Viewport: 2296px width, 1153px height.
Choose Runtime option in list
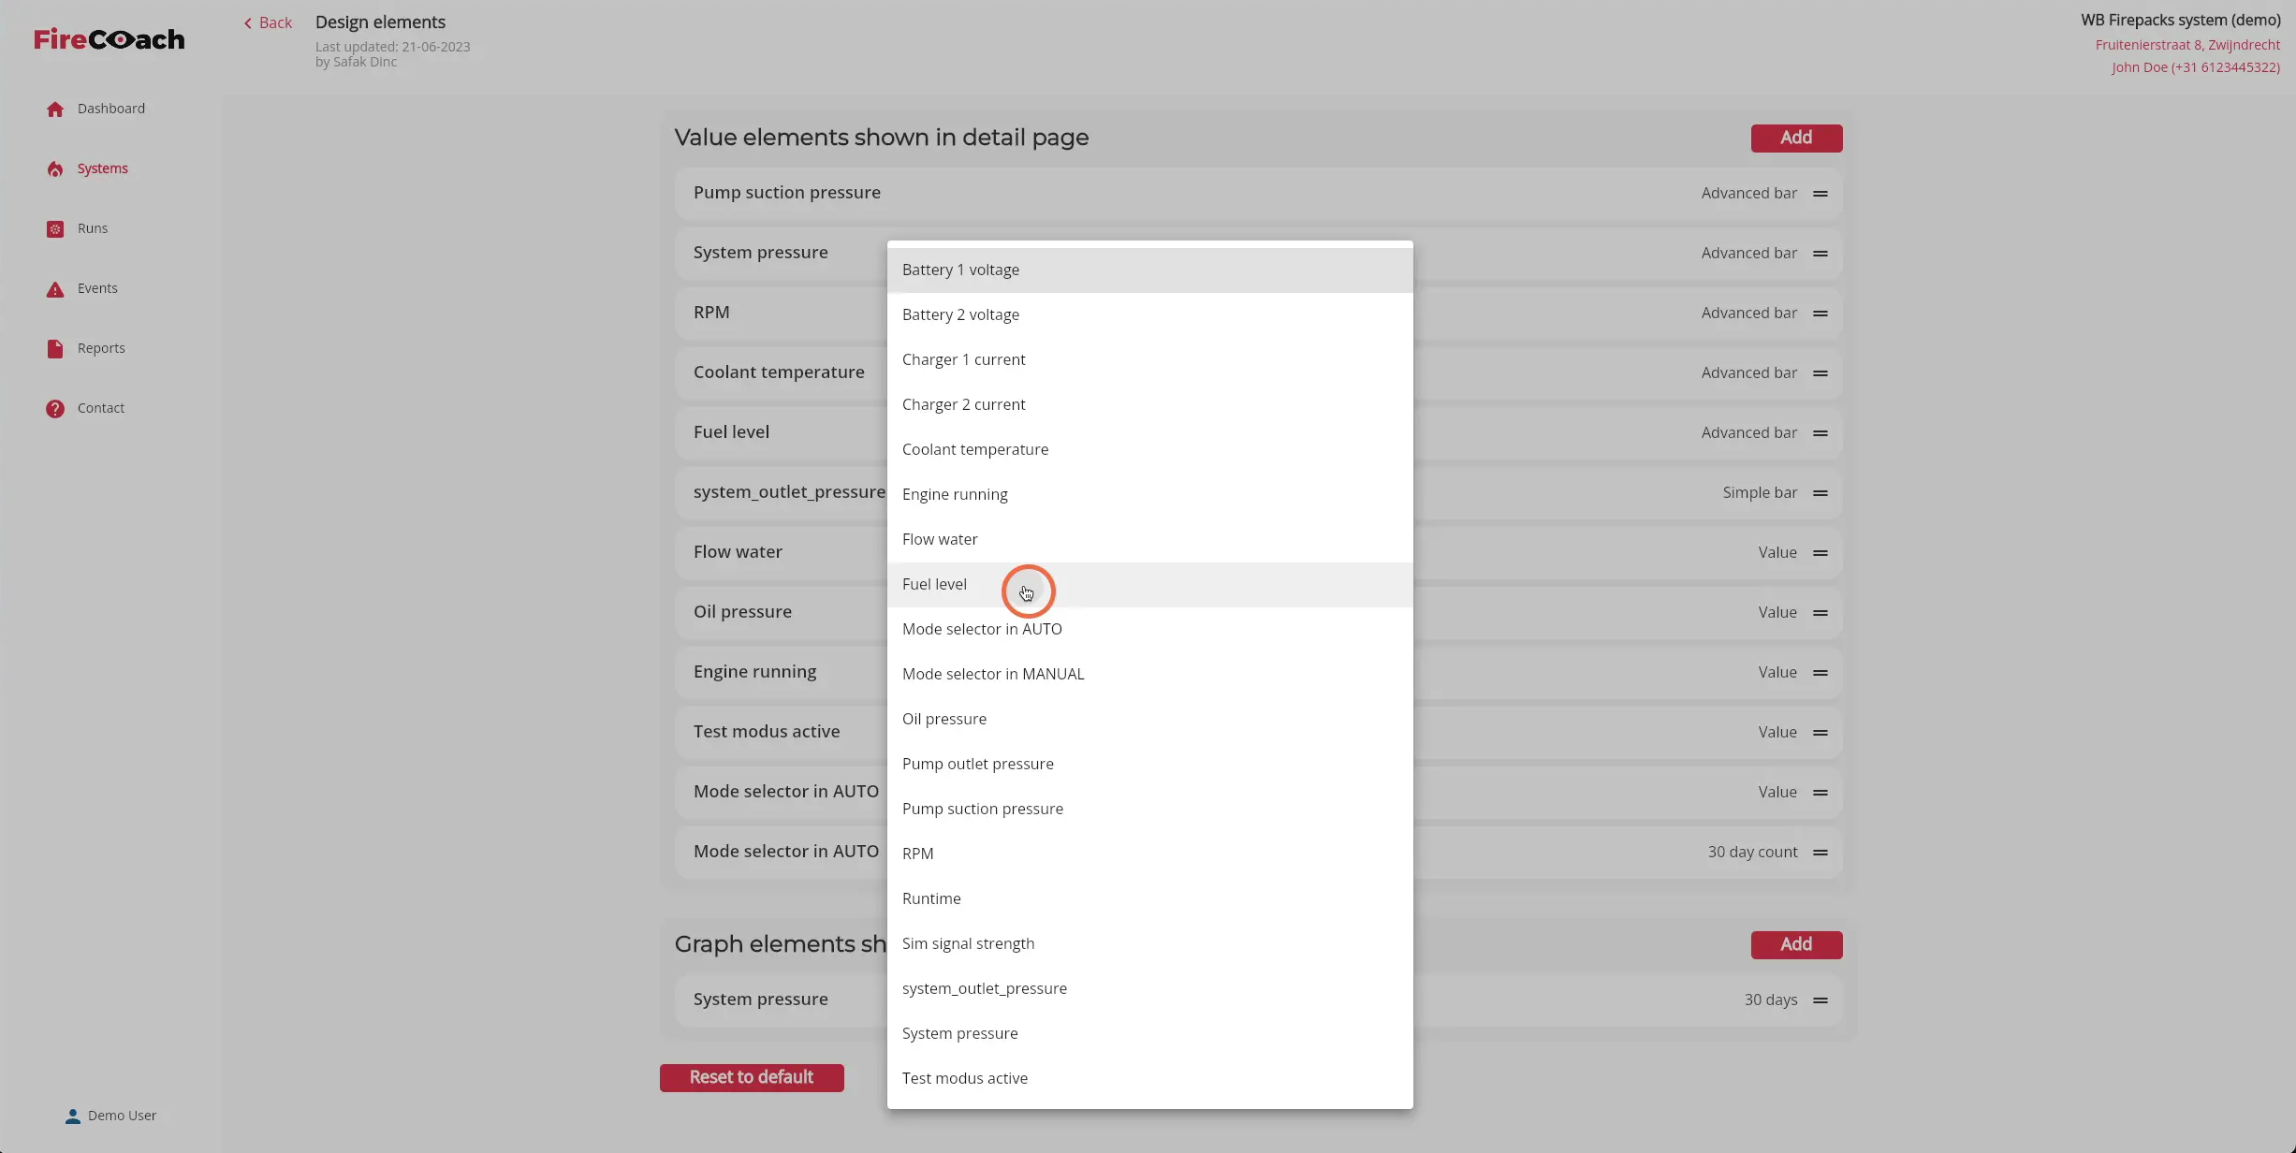click(x=1149, y=898)
